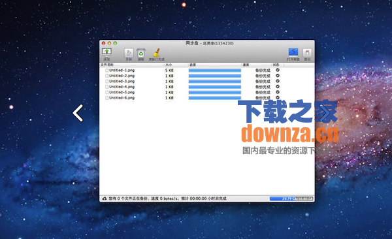392x239 pixels.
Task: Click the completed checkmark for Untitled-2.png
Action: click(278, 76)
